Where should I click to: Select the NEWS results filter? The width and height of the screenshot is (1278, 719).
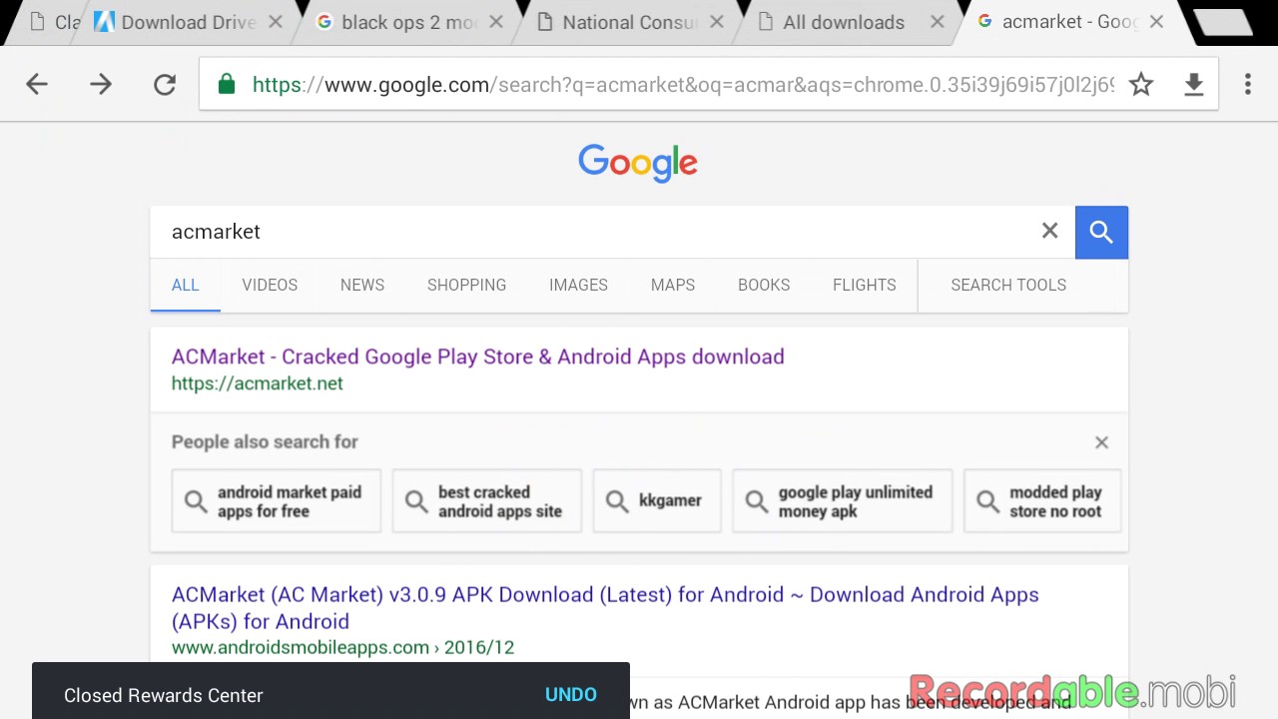point(362,285)
